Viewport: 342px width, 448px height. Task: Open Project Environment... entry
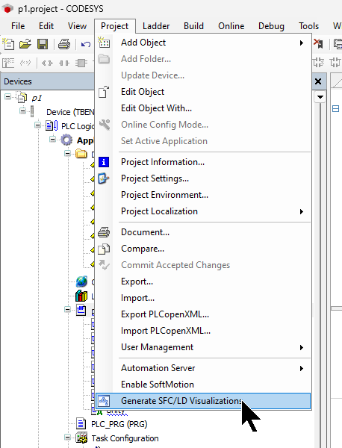[203, 195]
